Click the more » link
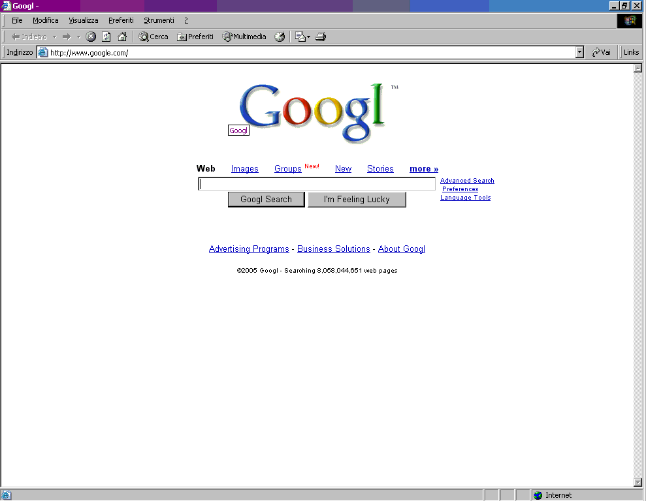The image size is (646, 501). click(x=424, y=169)
